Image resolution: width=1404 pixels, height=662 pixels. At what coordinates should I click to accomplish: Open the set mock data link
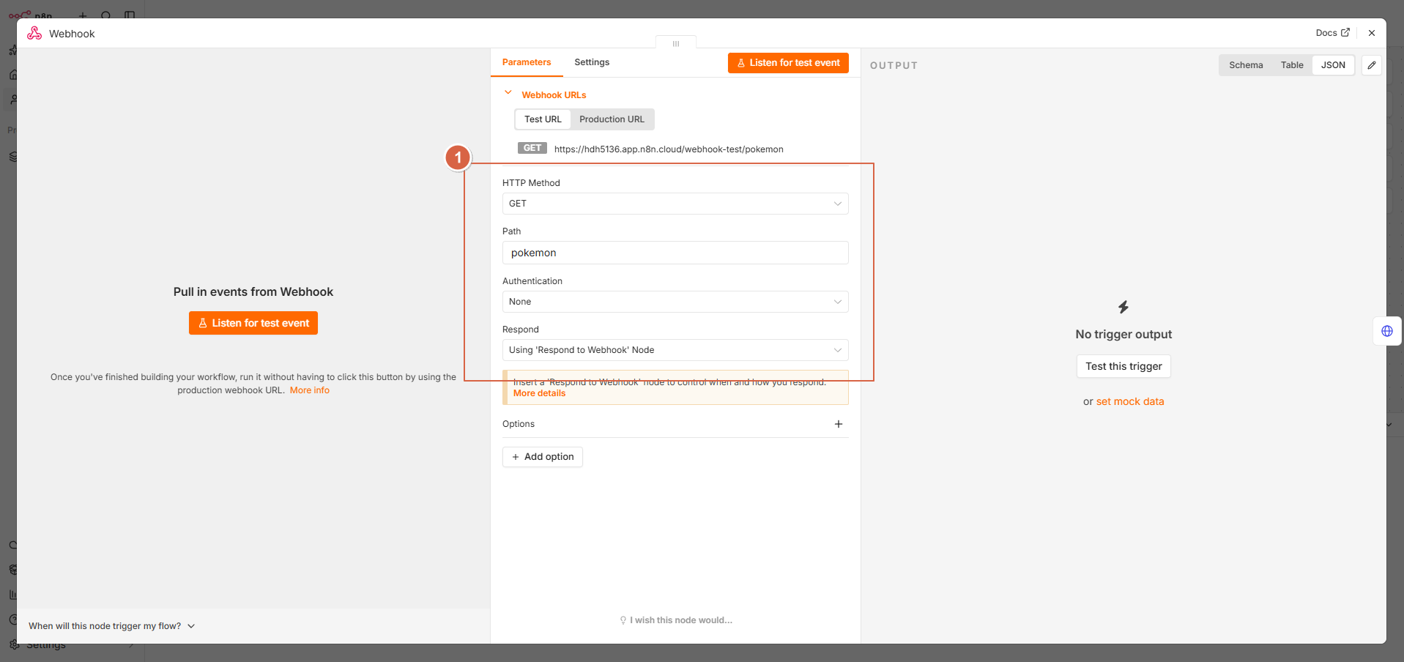point(1130,401)
